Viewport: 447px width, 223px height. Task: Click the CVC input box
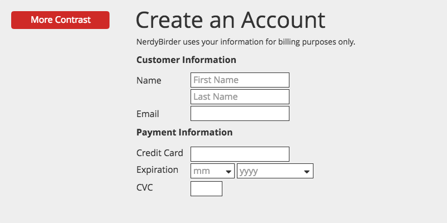(206, 189)
